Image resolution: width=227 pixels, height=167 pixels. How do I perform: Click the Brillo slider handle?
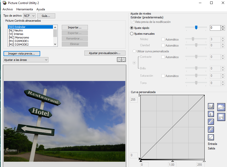[196, 68]
